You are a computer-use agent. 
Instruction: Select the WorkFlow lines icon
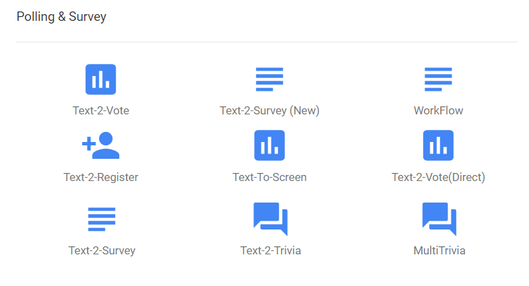coord(438,79)
